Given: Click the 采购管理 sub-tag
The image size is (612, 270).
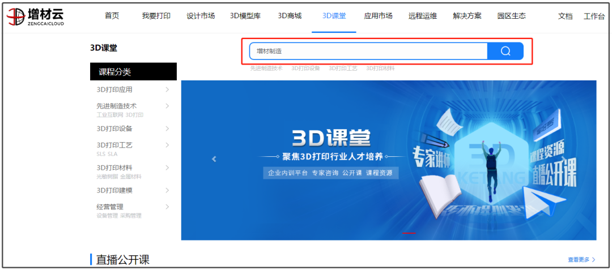Looking at the screenshot, I should click(131, 216).
